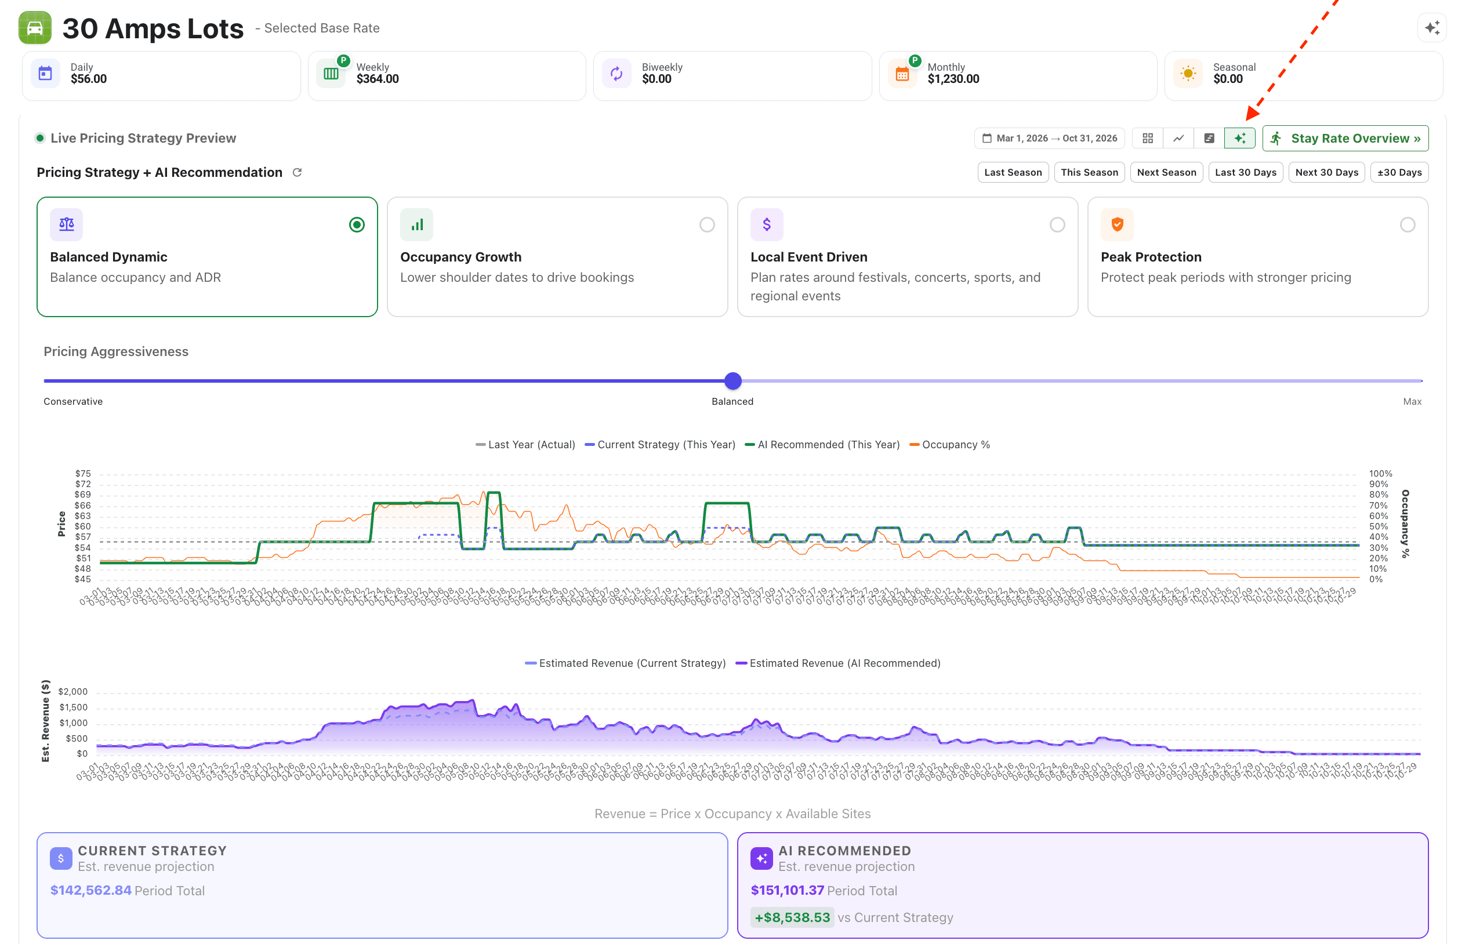The image size is (1458, 944).
Task: Click the Biweekly rate cycle icon
Action: pyautogui.click(x=617, y=74)
